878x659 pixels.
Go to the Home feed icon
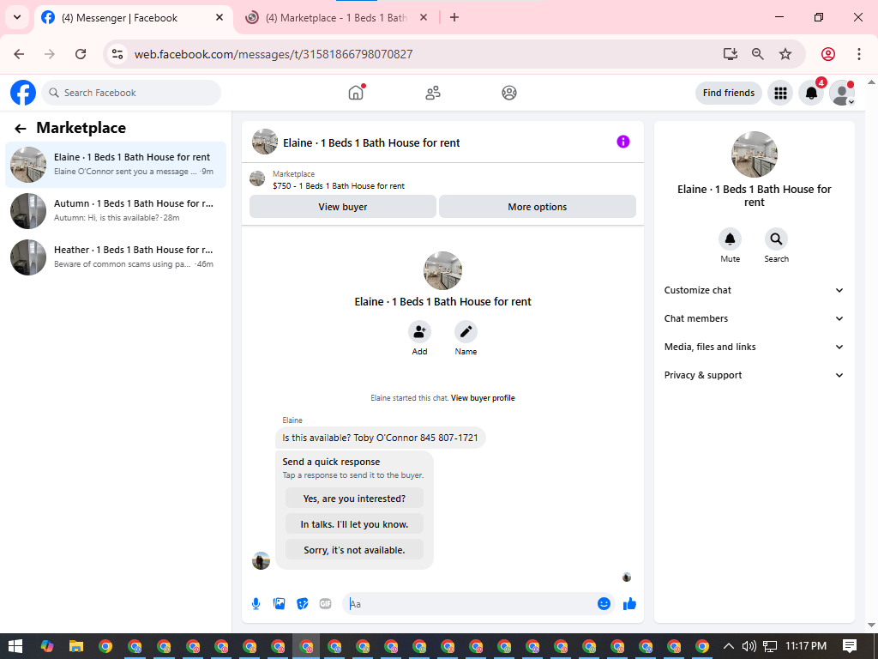(x=356, y=93)
